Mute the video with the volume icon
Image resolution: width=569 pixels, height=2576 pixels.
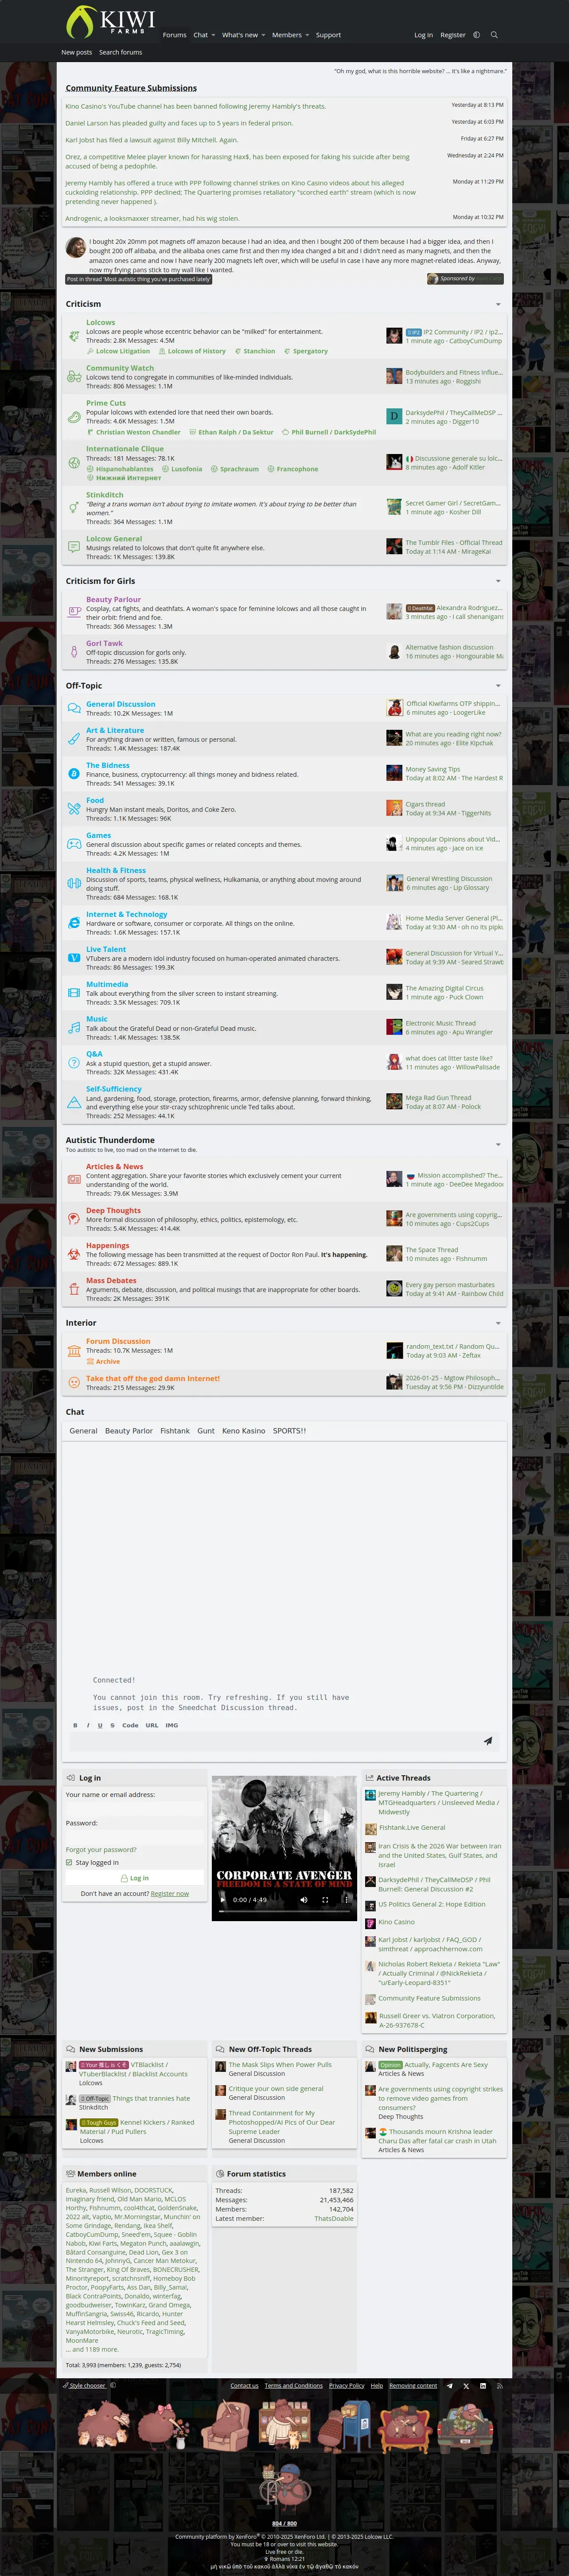tap(303, 1899)
